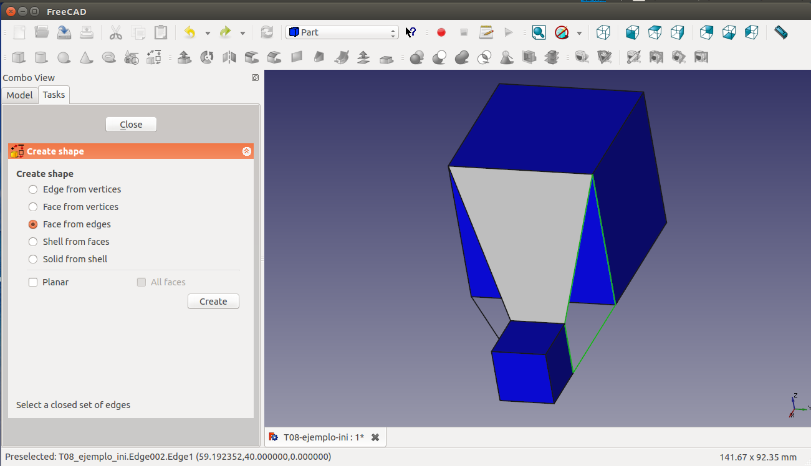The height and width of the screenshot is (466, 811).
Task: Click the Cone primitive tool
Action: (x=86, y=58)
